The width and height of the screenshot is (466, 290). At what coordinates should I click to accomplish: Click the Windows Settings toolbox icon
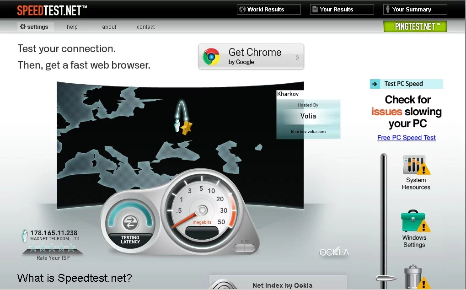click(x=415, y=221)
